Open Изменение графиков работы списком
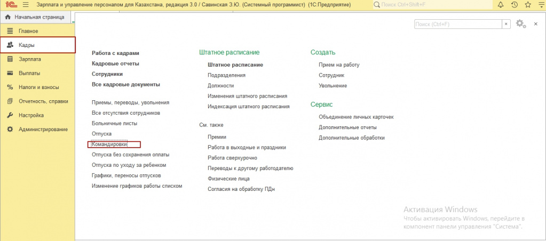 (137, 186)
